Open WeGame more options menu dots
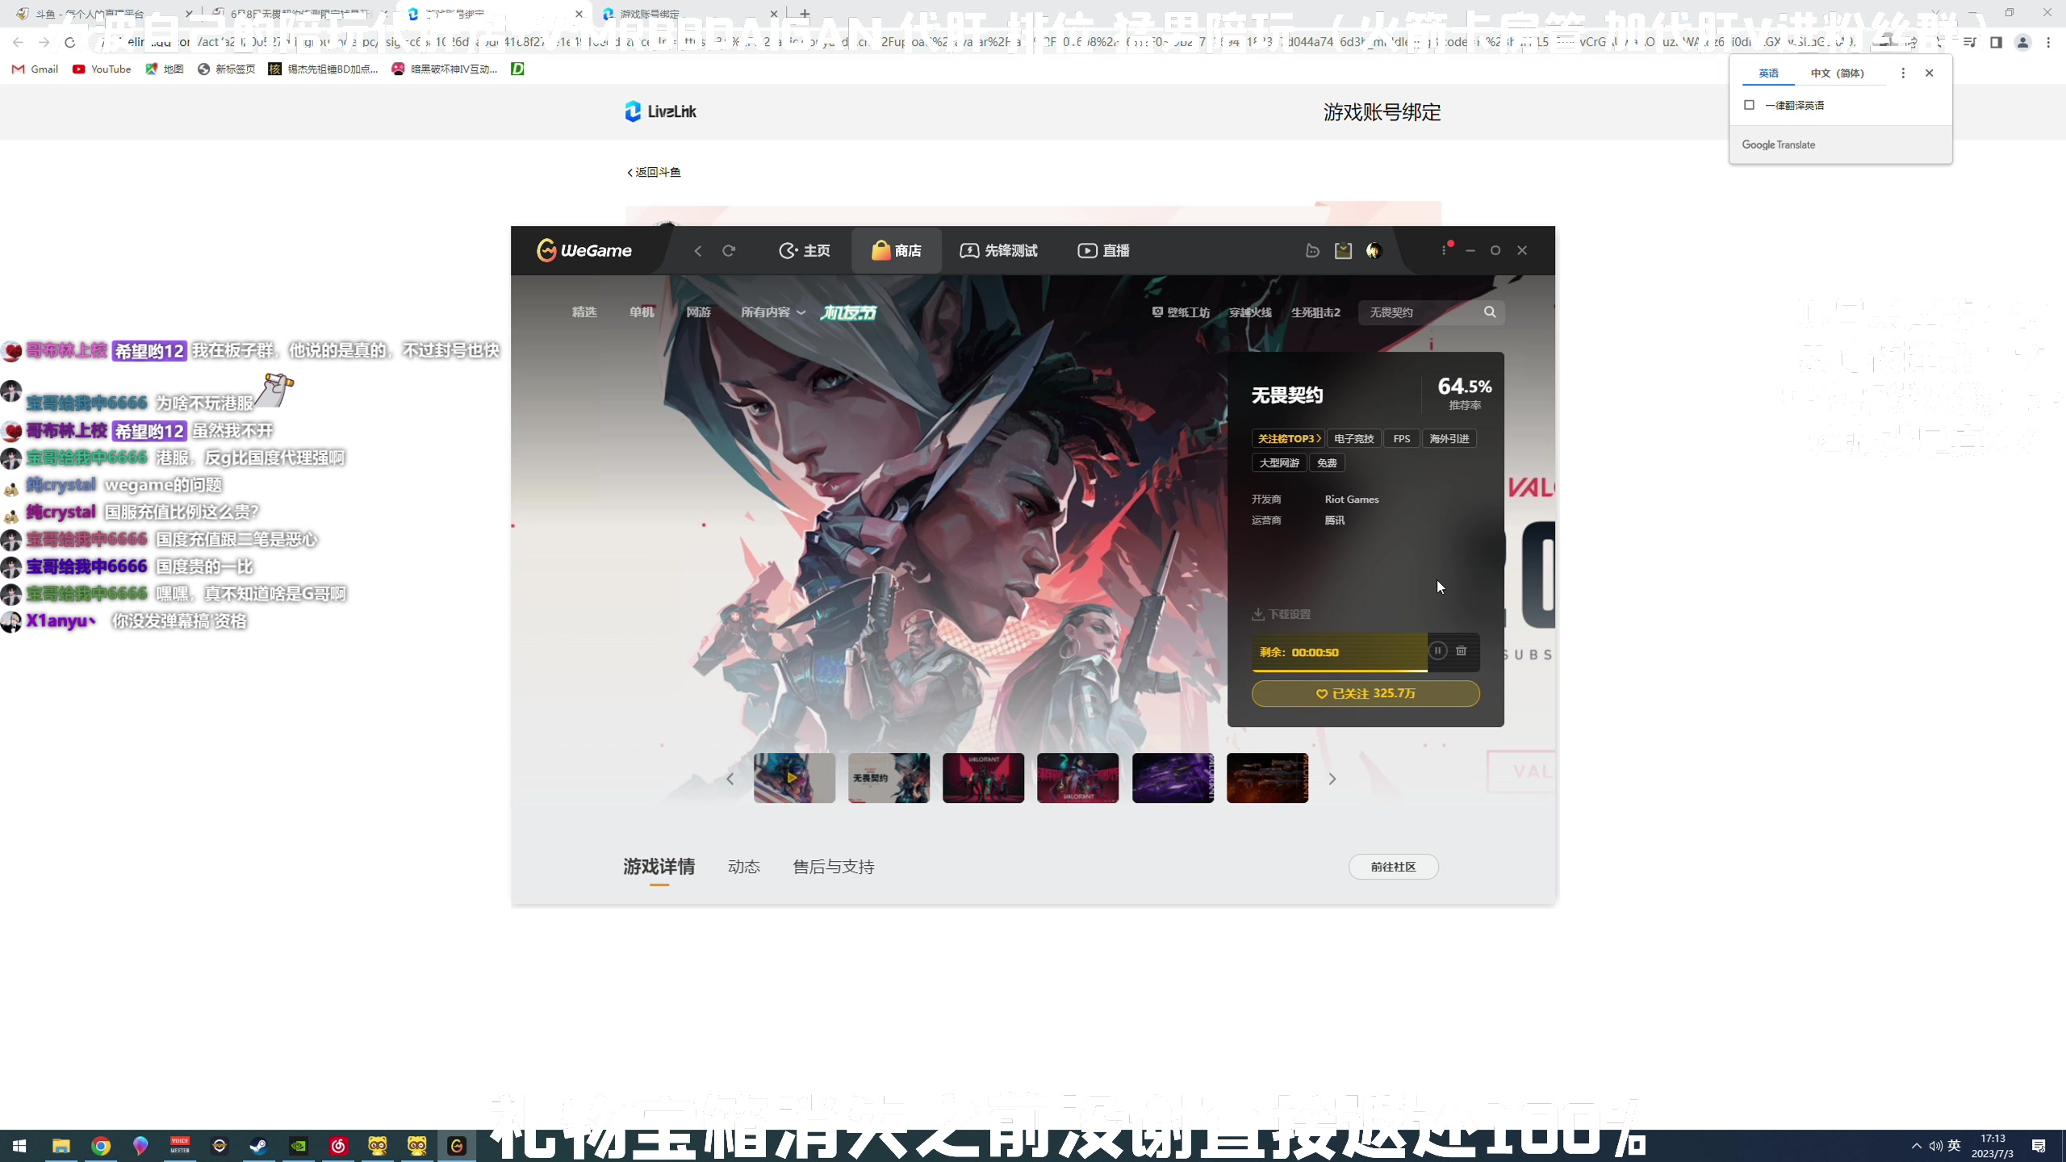The width and height of the screenshot is (2066, 1162). point(1444,250)
